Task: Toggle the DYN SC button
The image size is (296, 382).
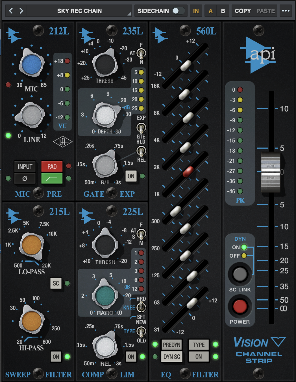Action: click(x=171, y=357)
